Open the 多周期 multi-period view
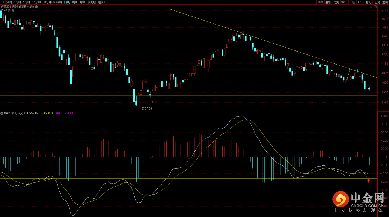Image resolution: width=389 pixels, height=217 pixels. [x=91, y=2]
